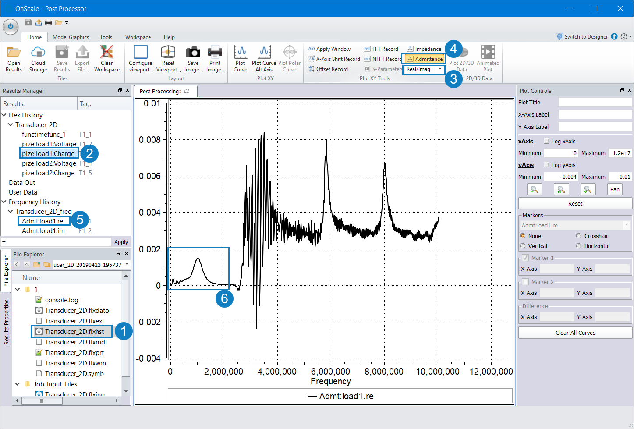Click File Explorer scroll down arrow

pos(126,391)
